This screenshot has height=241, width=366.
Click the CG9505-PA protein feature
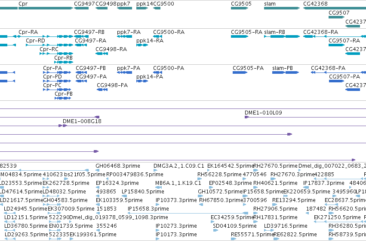click(240, 72)
